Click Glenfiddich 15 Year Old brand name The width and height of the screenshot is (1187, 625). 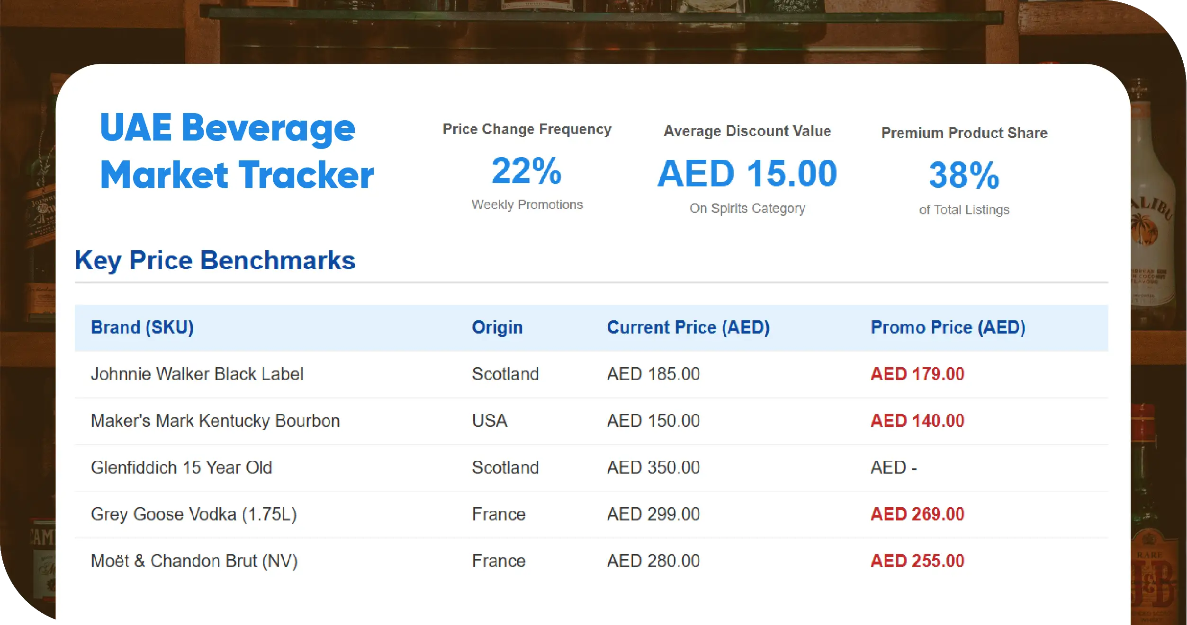coord(181,467)
